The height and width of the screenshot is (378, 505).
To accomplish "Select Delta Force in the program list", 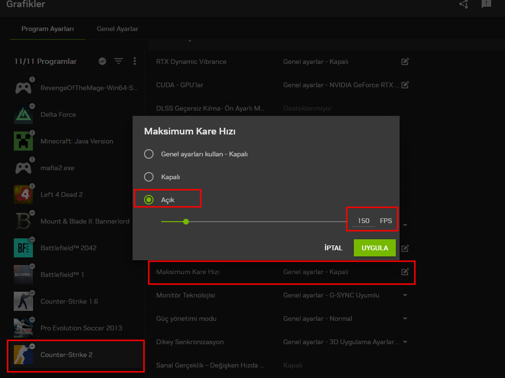I will click(77, 114).
